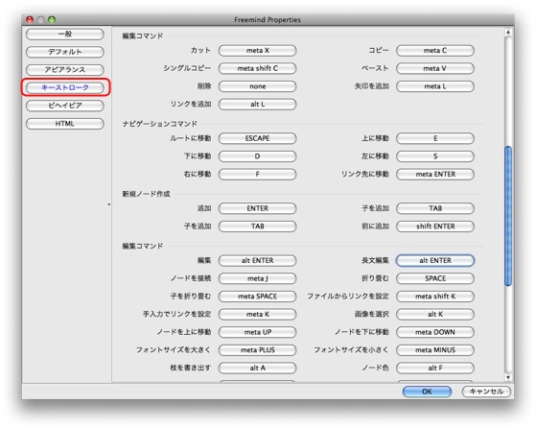This screenshot has width=536, height=429.
Task: Click the 下に移動 shortcut D
Action: coord(257,156)
